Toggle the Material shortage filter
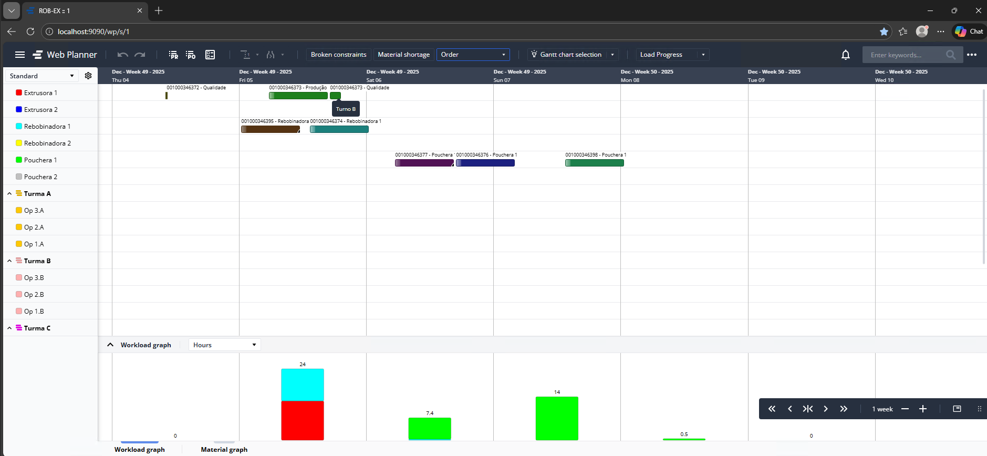Image resolution: width=987 pixels, height=456 pixels. pos(403,55)
